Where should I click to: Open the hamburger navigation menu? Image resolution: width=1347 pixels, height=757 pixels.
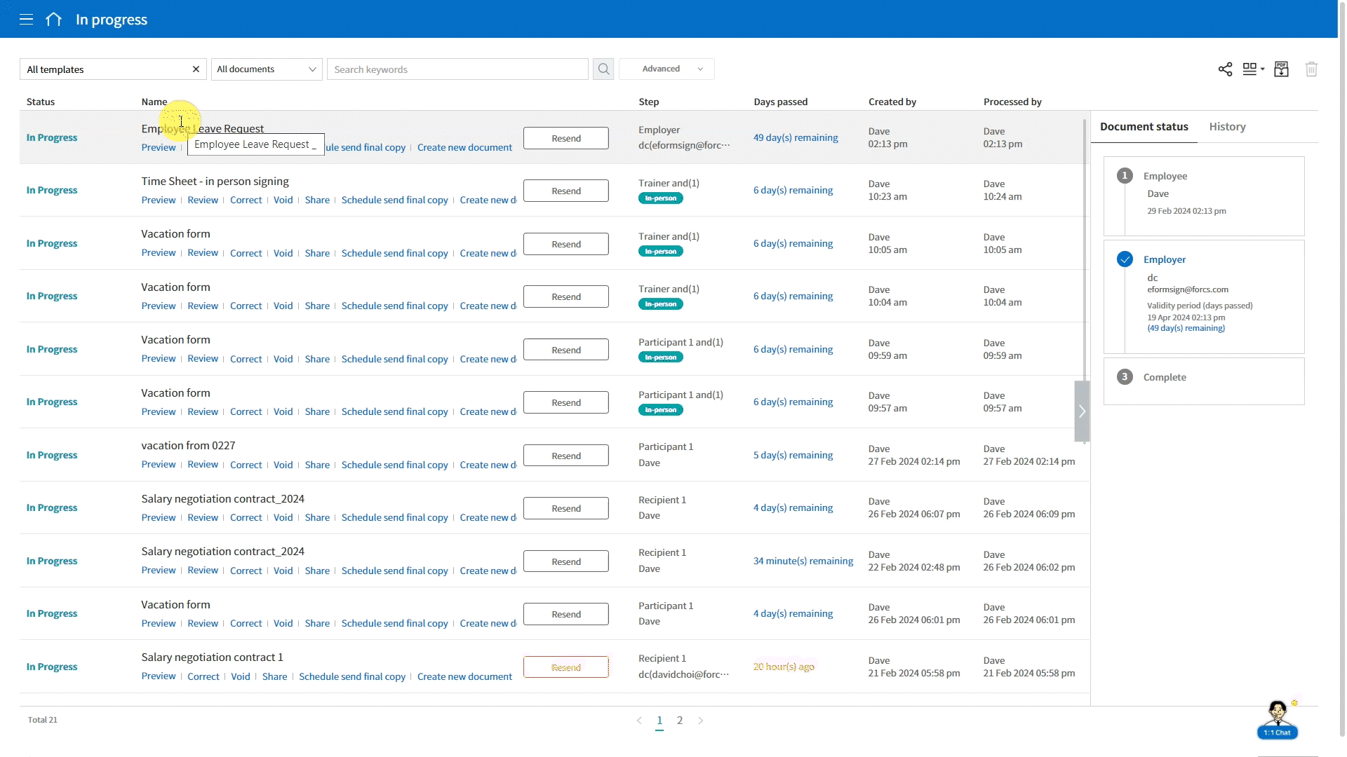coord(26,20)
